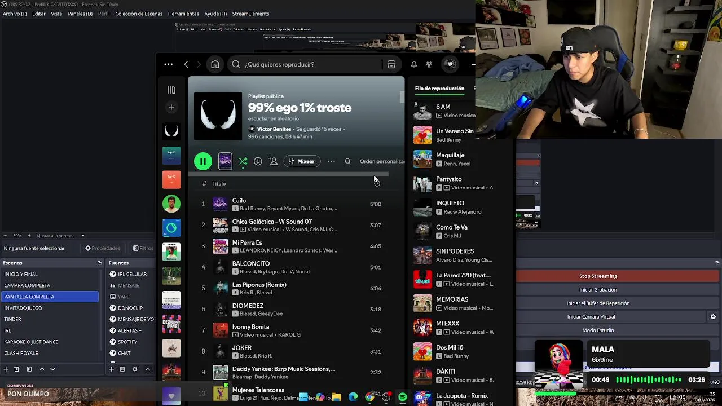The width and height of the screenshot is (722, 406).
Task: Open Chrome from the Windows taskbar
Action: coord(369,397)
